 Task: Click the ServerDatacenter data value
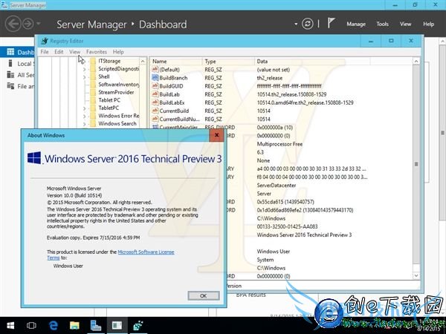click(277, 185)
